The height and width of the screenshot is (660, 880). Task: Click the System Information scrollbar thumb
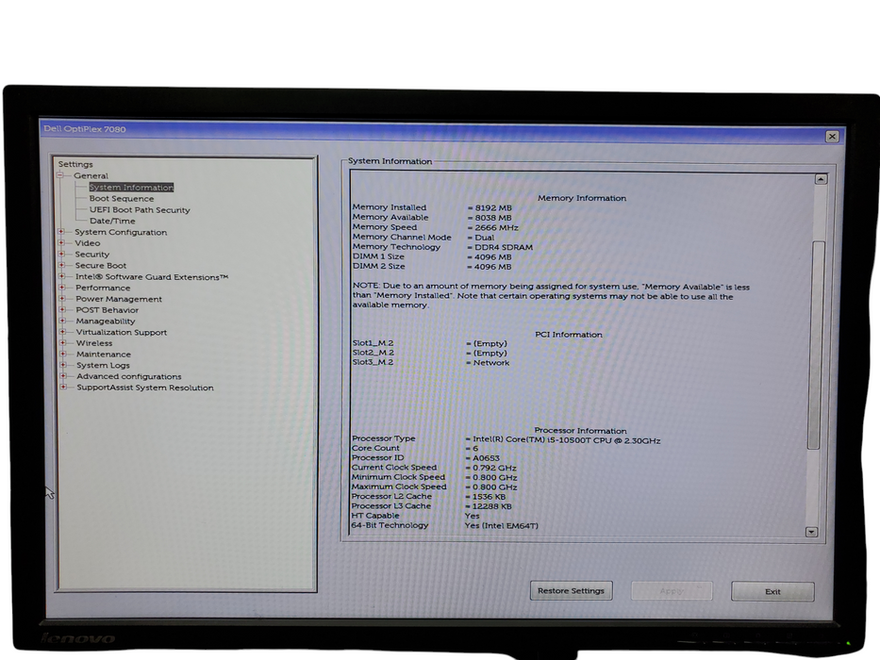[817, 344]
